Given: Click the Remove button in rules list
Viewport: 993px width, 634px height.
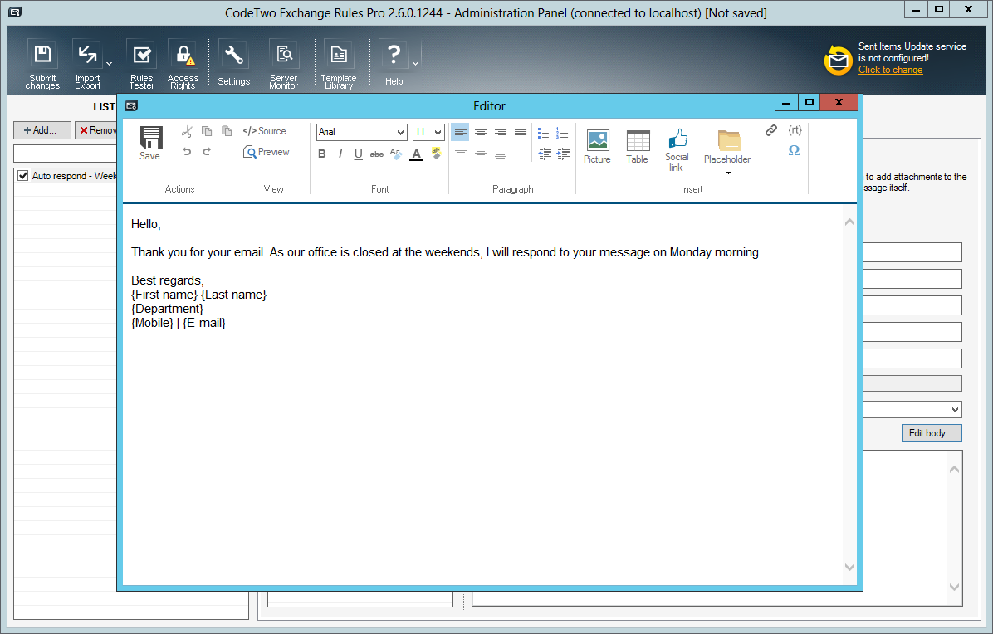Looking at the screenshot, I should point(96,130).
